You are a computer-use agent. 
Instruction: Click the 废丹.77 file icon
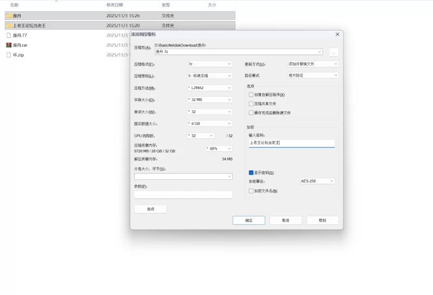coord(9,35)
